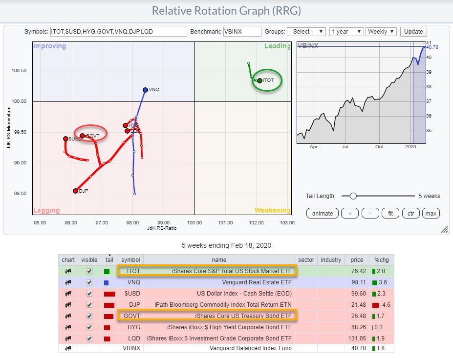Open the chart icon for LQD row
Viewport: 453px width, 358px height.
pos(68,338)
